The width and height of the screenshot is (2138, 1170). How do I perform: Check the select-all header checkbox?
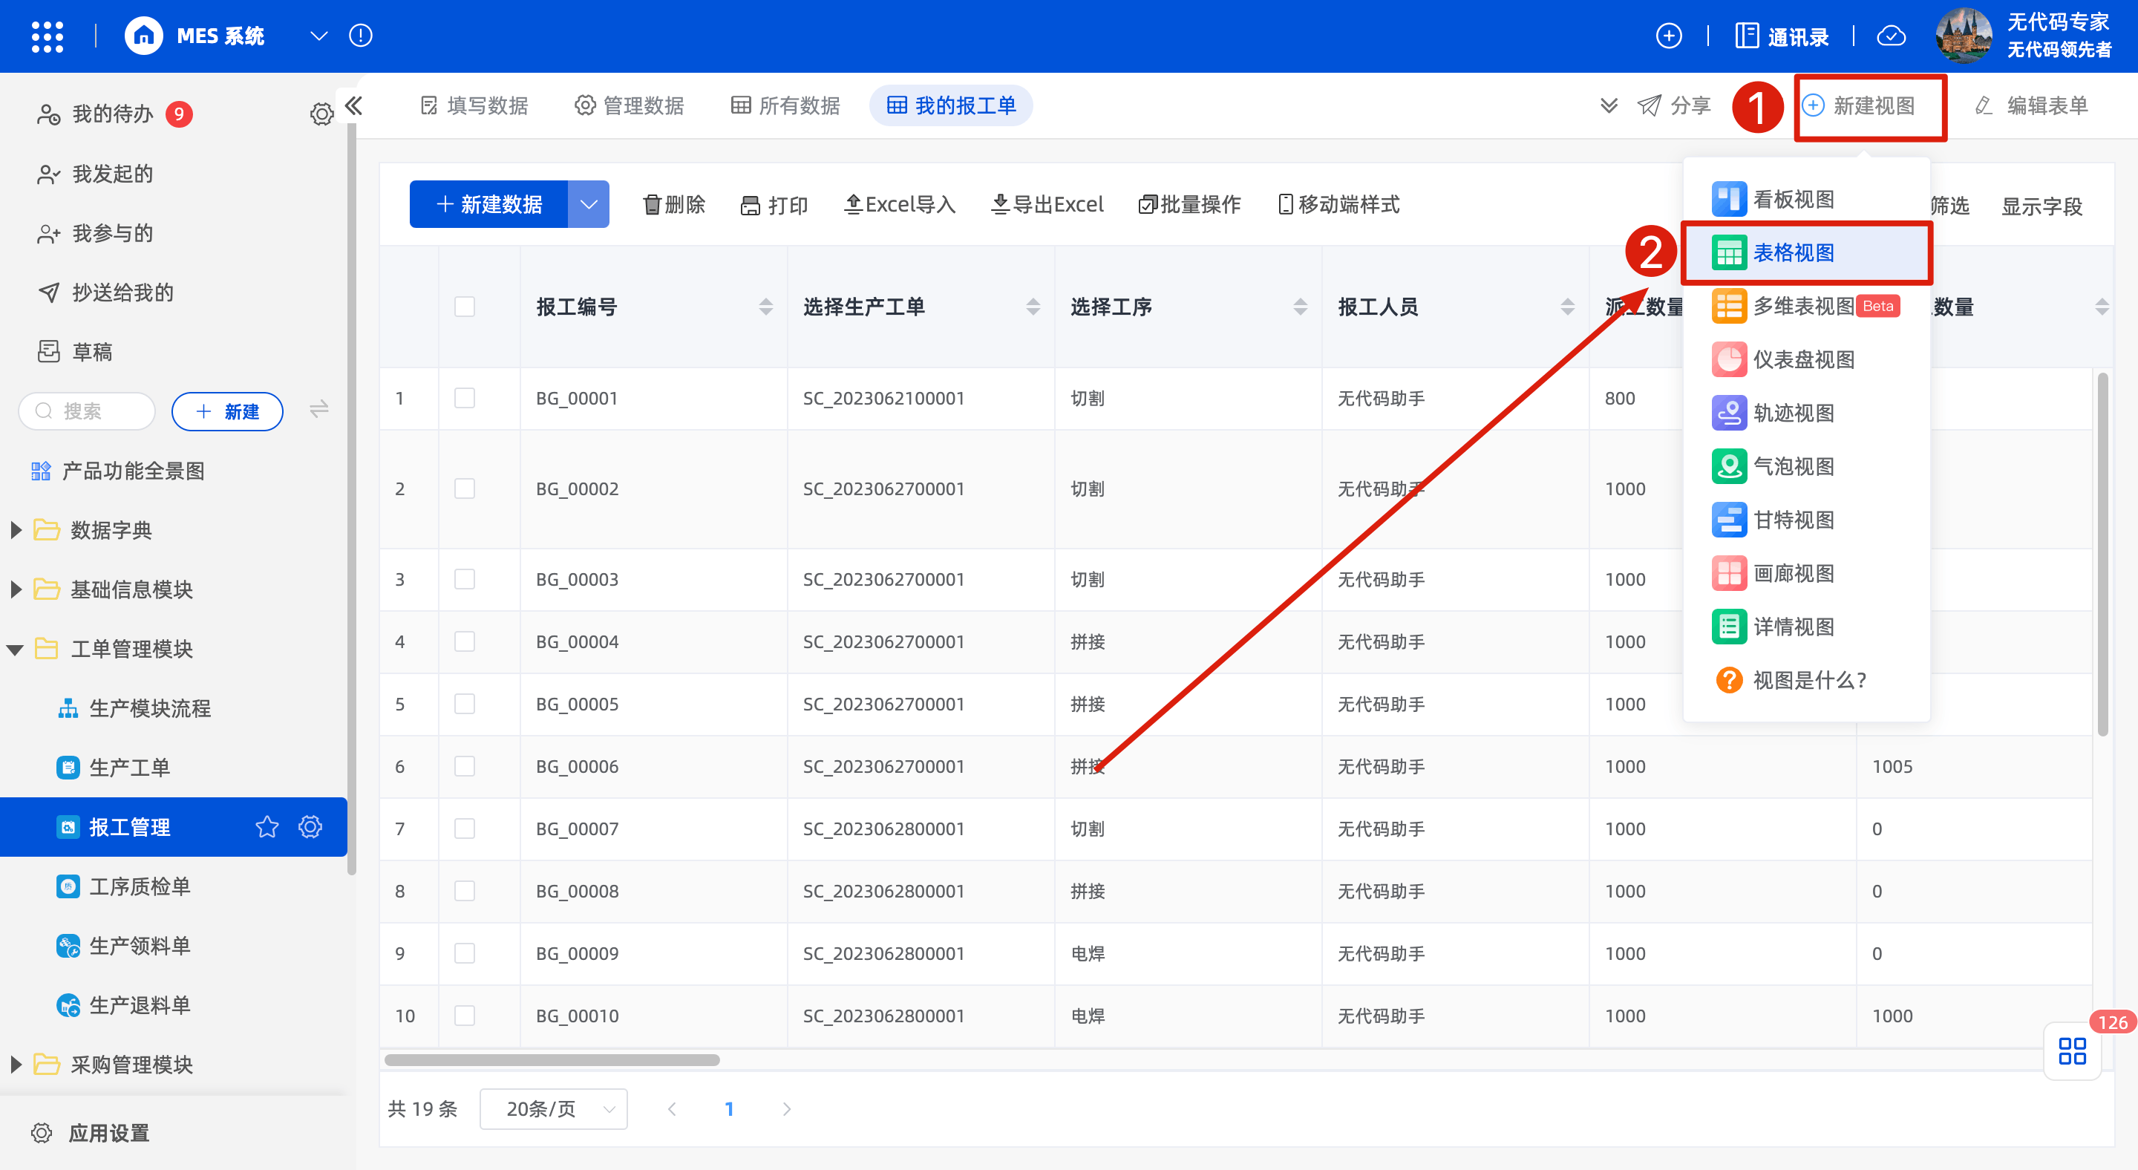click(465, 307)
